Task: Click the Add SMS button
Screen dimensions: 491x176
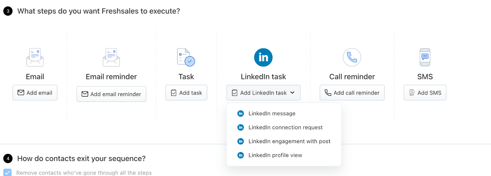Action: [x=425, y=93]
